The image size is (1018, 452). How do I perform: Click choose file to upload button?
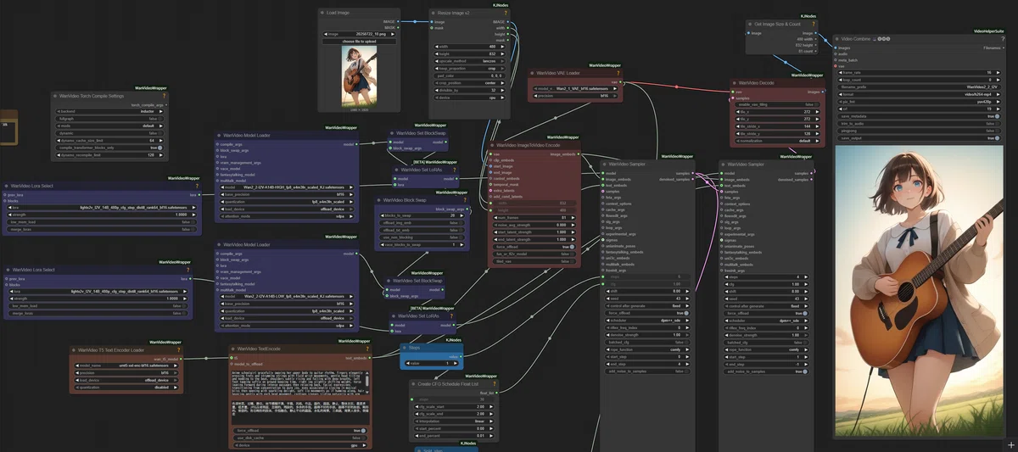[x=360, y=41]
